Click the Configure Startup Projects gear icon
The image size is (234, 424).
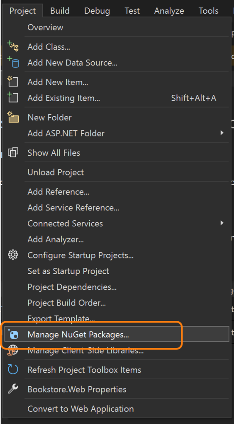click(x=13, y=255)
